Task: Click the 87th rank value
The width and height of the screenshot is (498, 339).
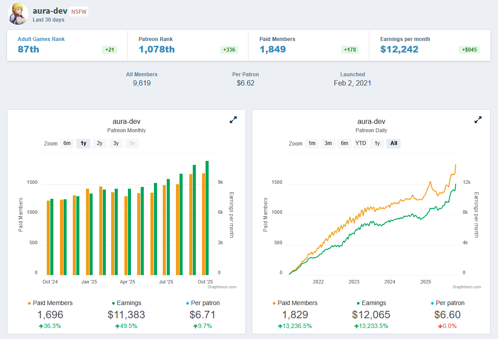Action: [29, 49]
